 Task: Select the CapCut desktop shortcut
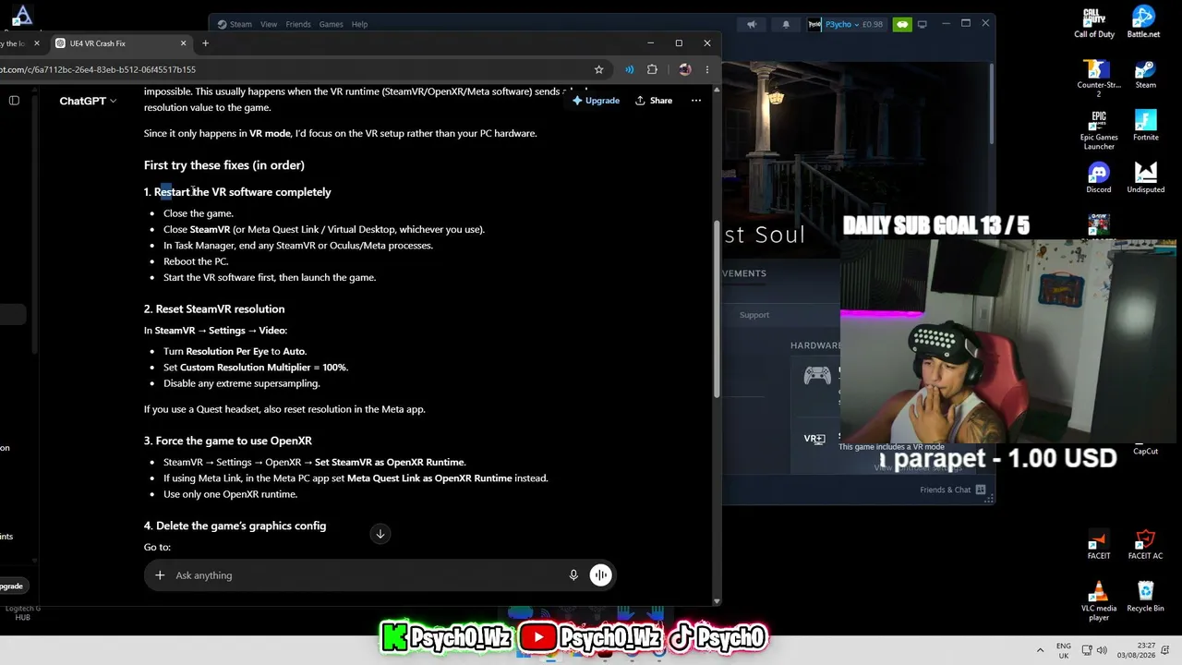pyautogui.click(x=1145, y=450)
